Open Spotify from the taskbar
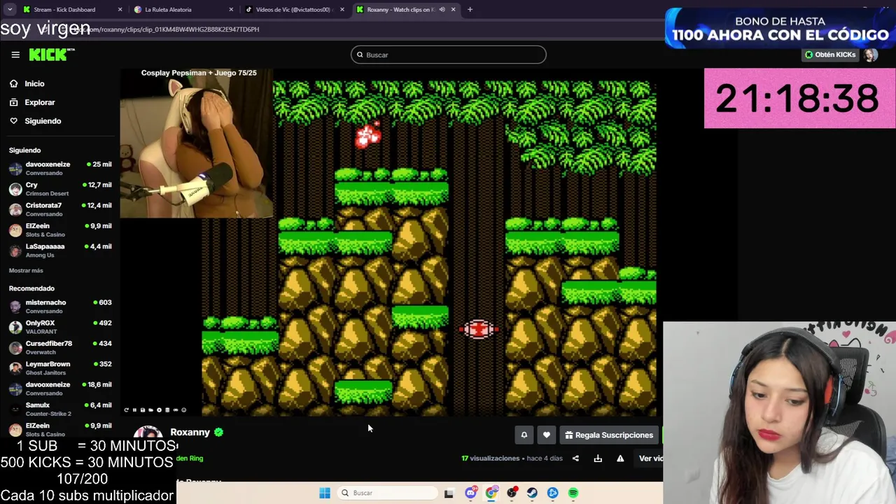The image size is (896, 504). 573,493
